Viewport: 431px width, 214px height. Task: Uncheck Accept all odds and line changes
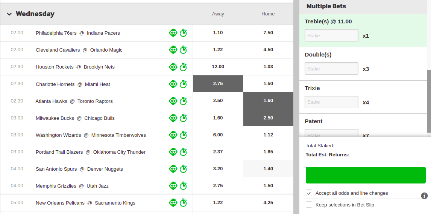pyautogui.click(x=309, y=193)
